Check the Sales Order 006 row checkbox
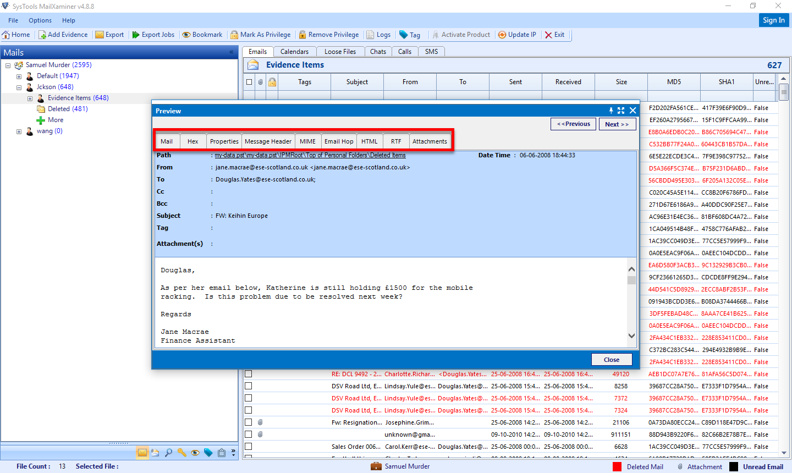792x473 pixels. (x=249, y=447)
